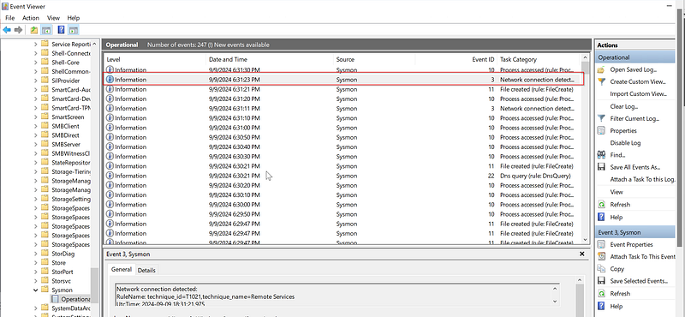Expand the SilProvider tree node
The image size is (685, 317).
coord(36,81)
